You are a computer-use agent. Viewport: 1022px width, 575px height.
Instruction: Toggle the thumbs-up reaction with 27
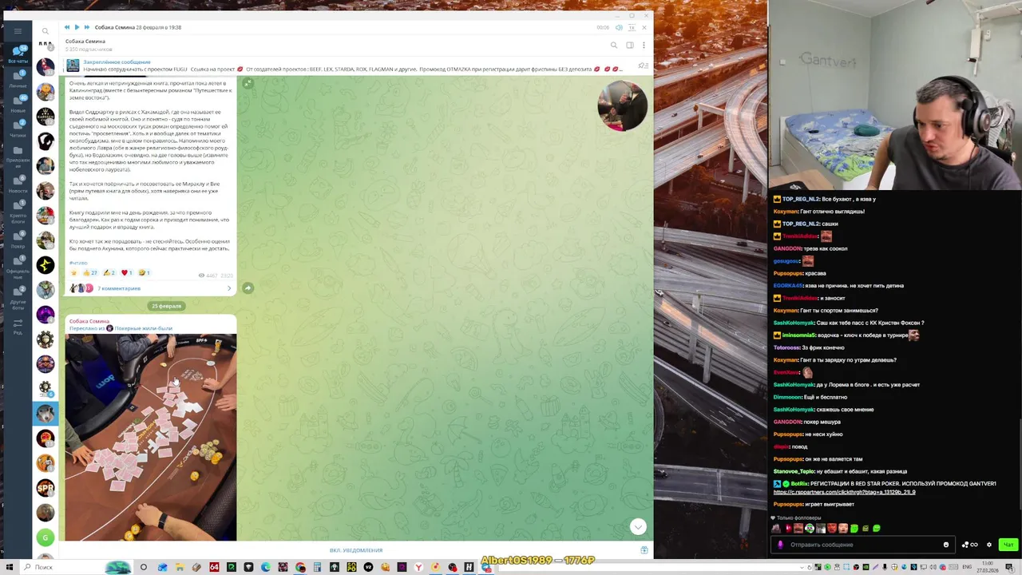(x=89, y=273)
